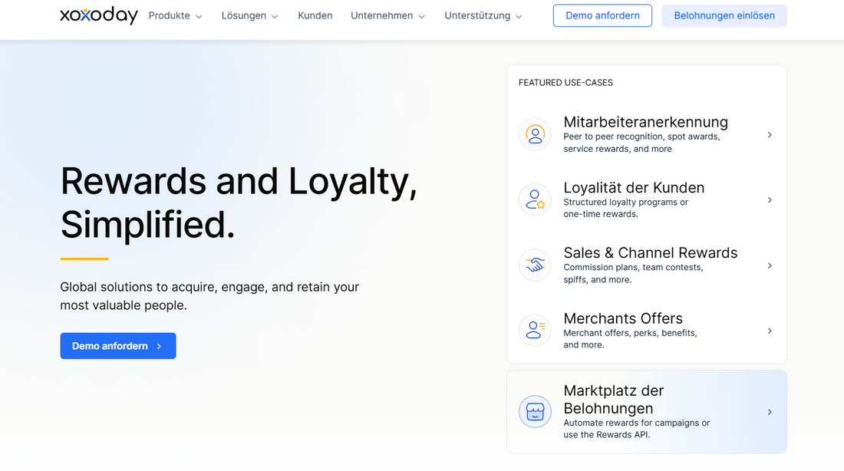Screen dimensions: 844x471
Task: Select the Mitarbeiteranerkennung recognition badge icon
Action: tap(535, 134)
